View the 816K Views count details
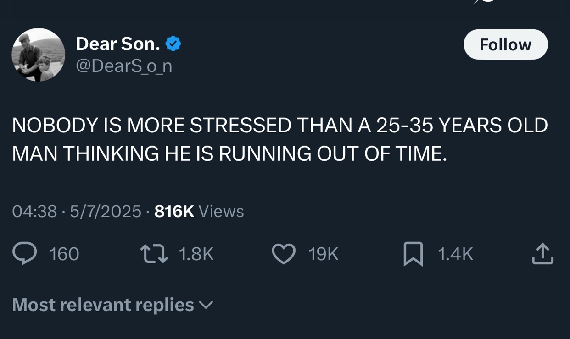This screenshot has width=570, height=339. click(199, 211)
